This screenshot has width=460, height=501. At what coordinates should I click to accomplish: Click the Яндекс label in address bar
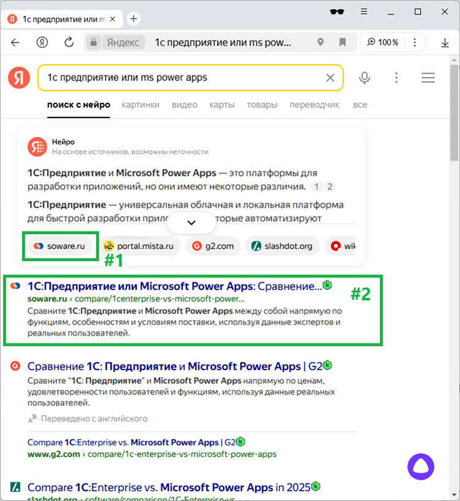point(123,42)
